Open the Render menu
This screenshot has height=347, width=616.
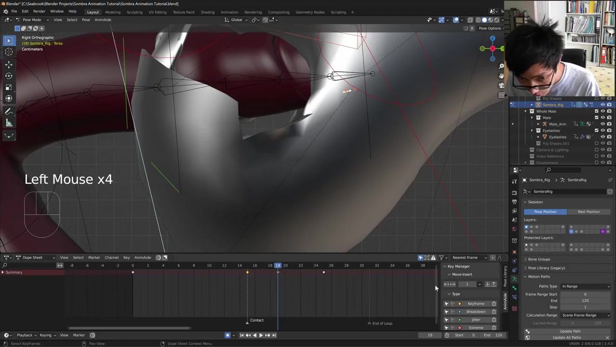pos(39,12)
